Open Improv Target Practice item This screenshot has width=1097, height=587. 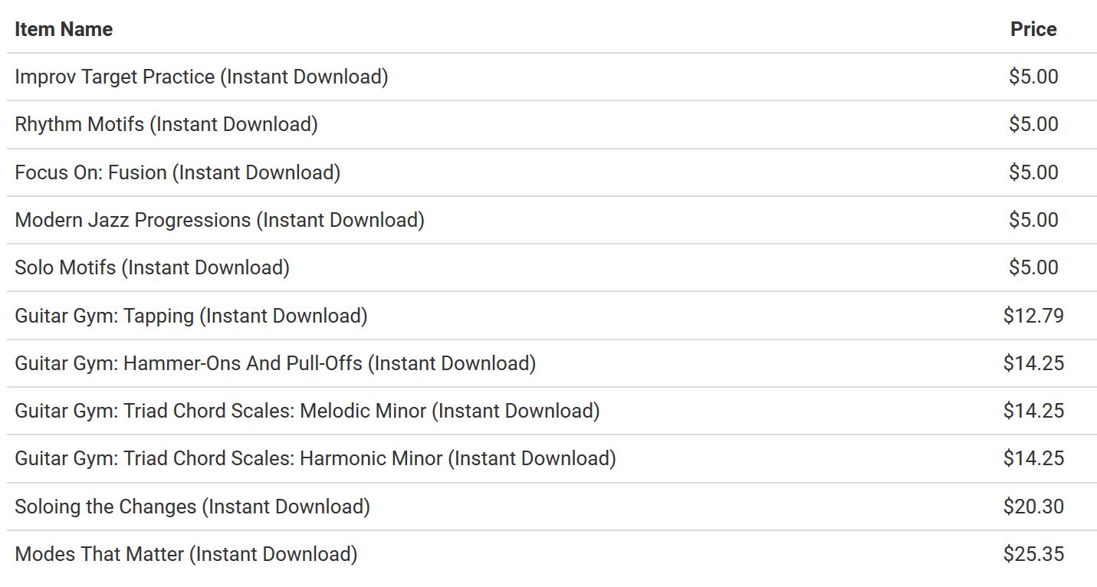pos(201,77)
